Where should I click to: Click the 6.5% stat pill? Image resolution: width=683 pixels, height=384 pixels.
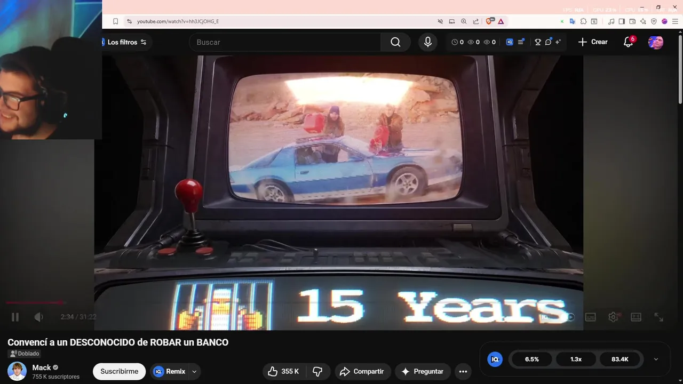click(532, 359)
